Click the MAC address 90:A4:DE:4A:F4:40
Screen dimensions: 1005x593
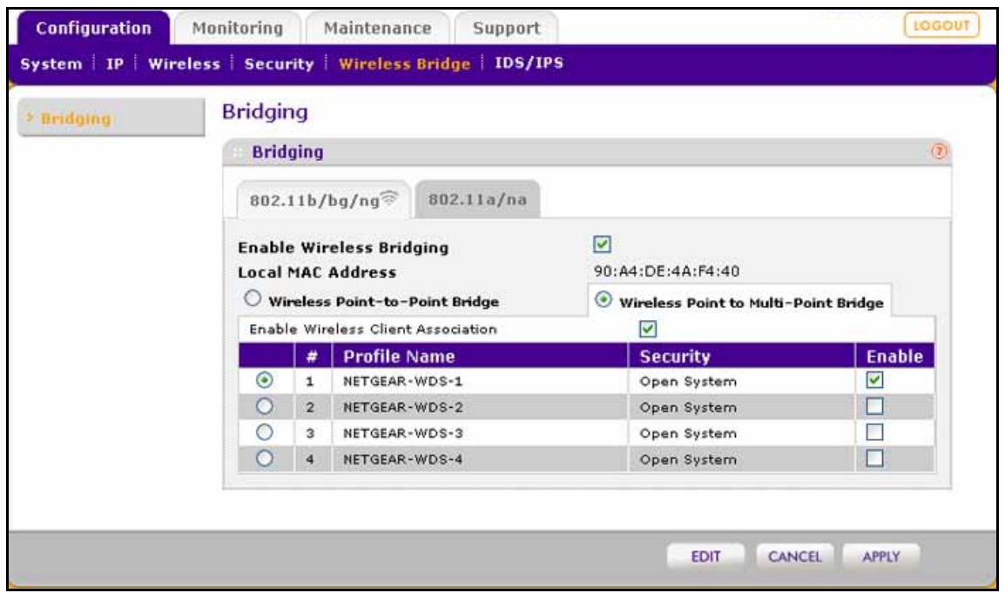666,271
